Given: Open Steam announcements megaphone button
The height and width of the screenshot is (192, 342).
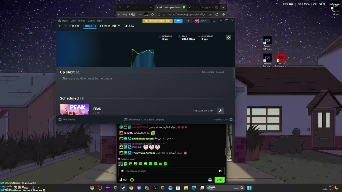Looking at the screenshot, I should point(178,21).
